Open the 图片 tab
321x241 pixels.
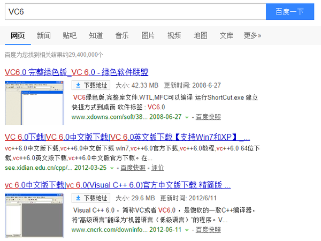pos(148,36)
